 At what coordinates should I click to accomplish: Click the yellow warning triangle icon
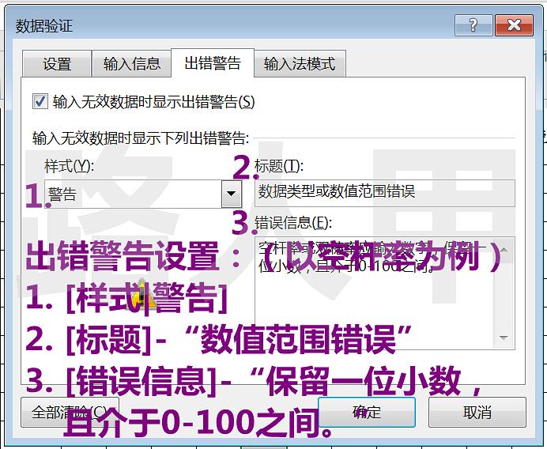pos(144,294)
